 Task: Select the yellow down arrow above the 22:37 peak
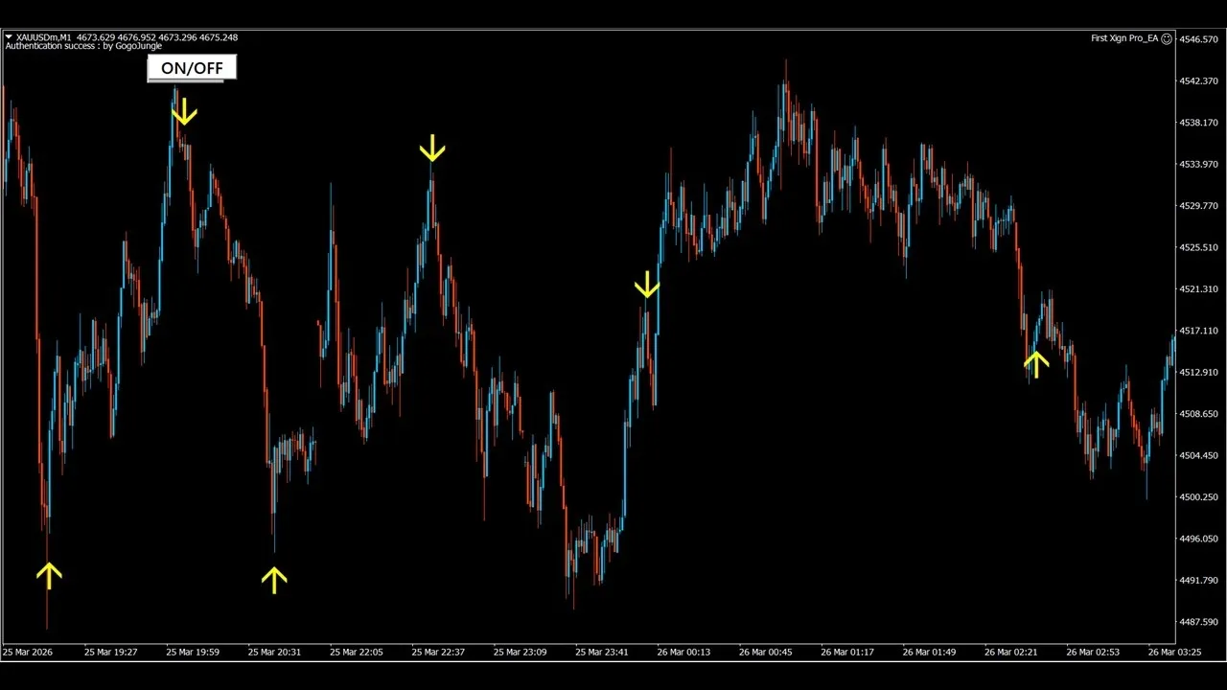[x=432, y=148]
